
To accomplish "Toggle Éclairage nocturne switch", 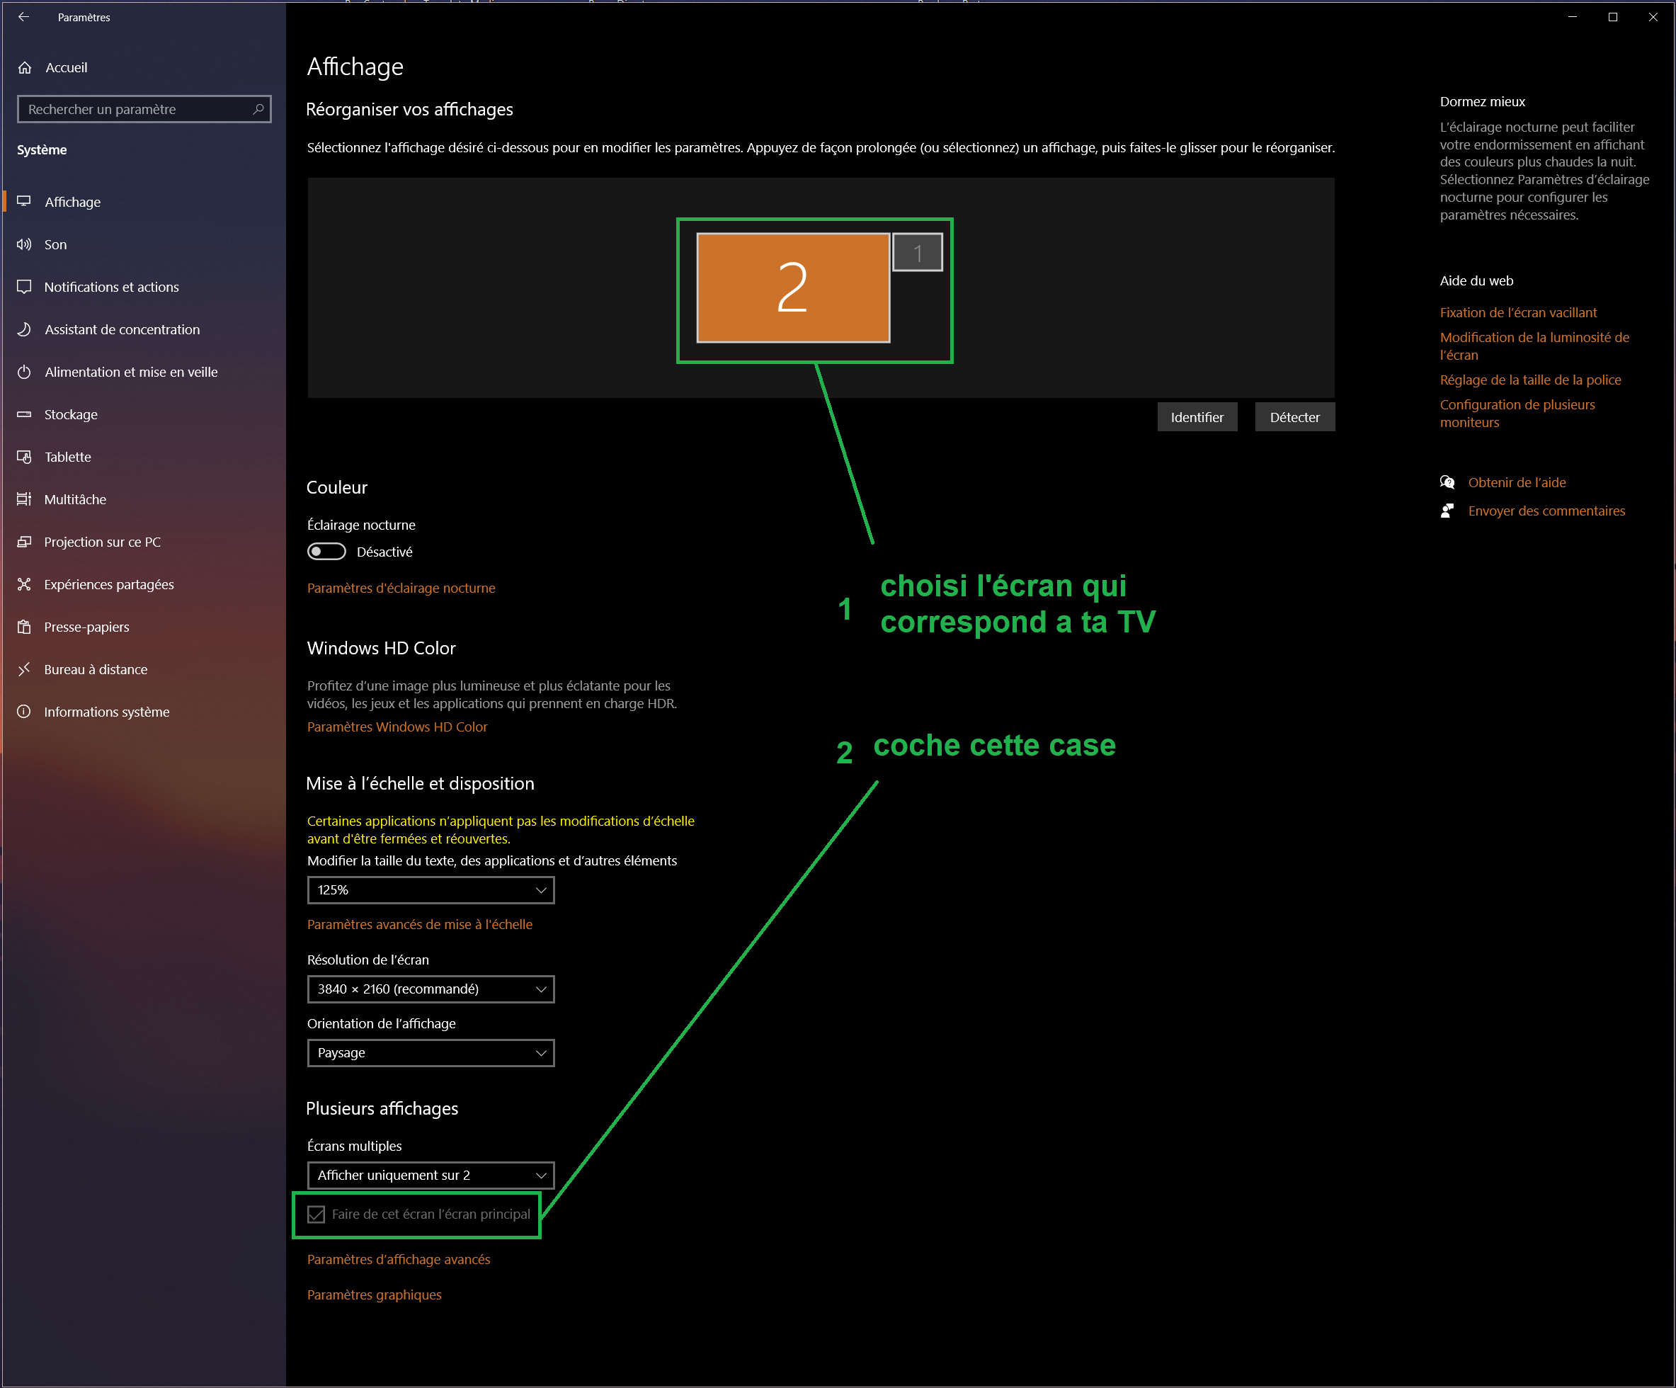I will tap(326, 552).
